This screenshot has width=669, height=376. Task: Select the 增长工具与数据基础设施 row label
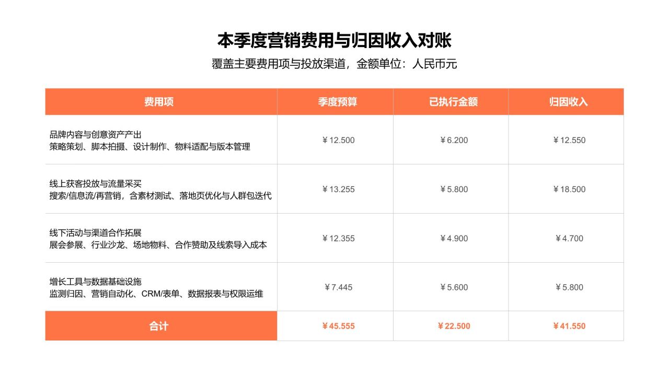coord(96,282)
